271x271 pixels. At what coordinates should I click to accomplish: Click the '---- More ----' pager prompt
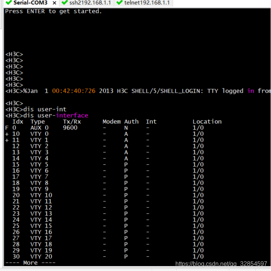(x=30, y=263)
